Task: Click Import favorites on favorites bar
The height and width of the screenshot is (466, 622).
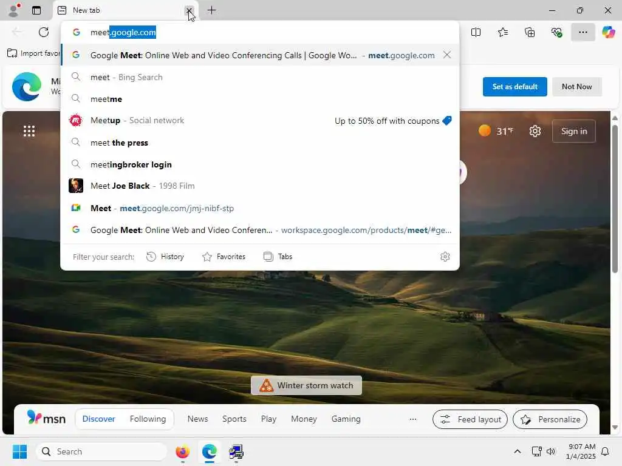Action: [34, 53]
